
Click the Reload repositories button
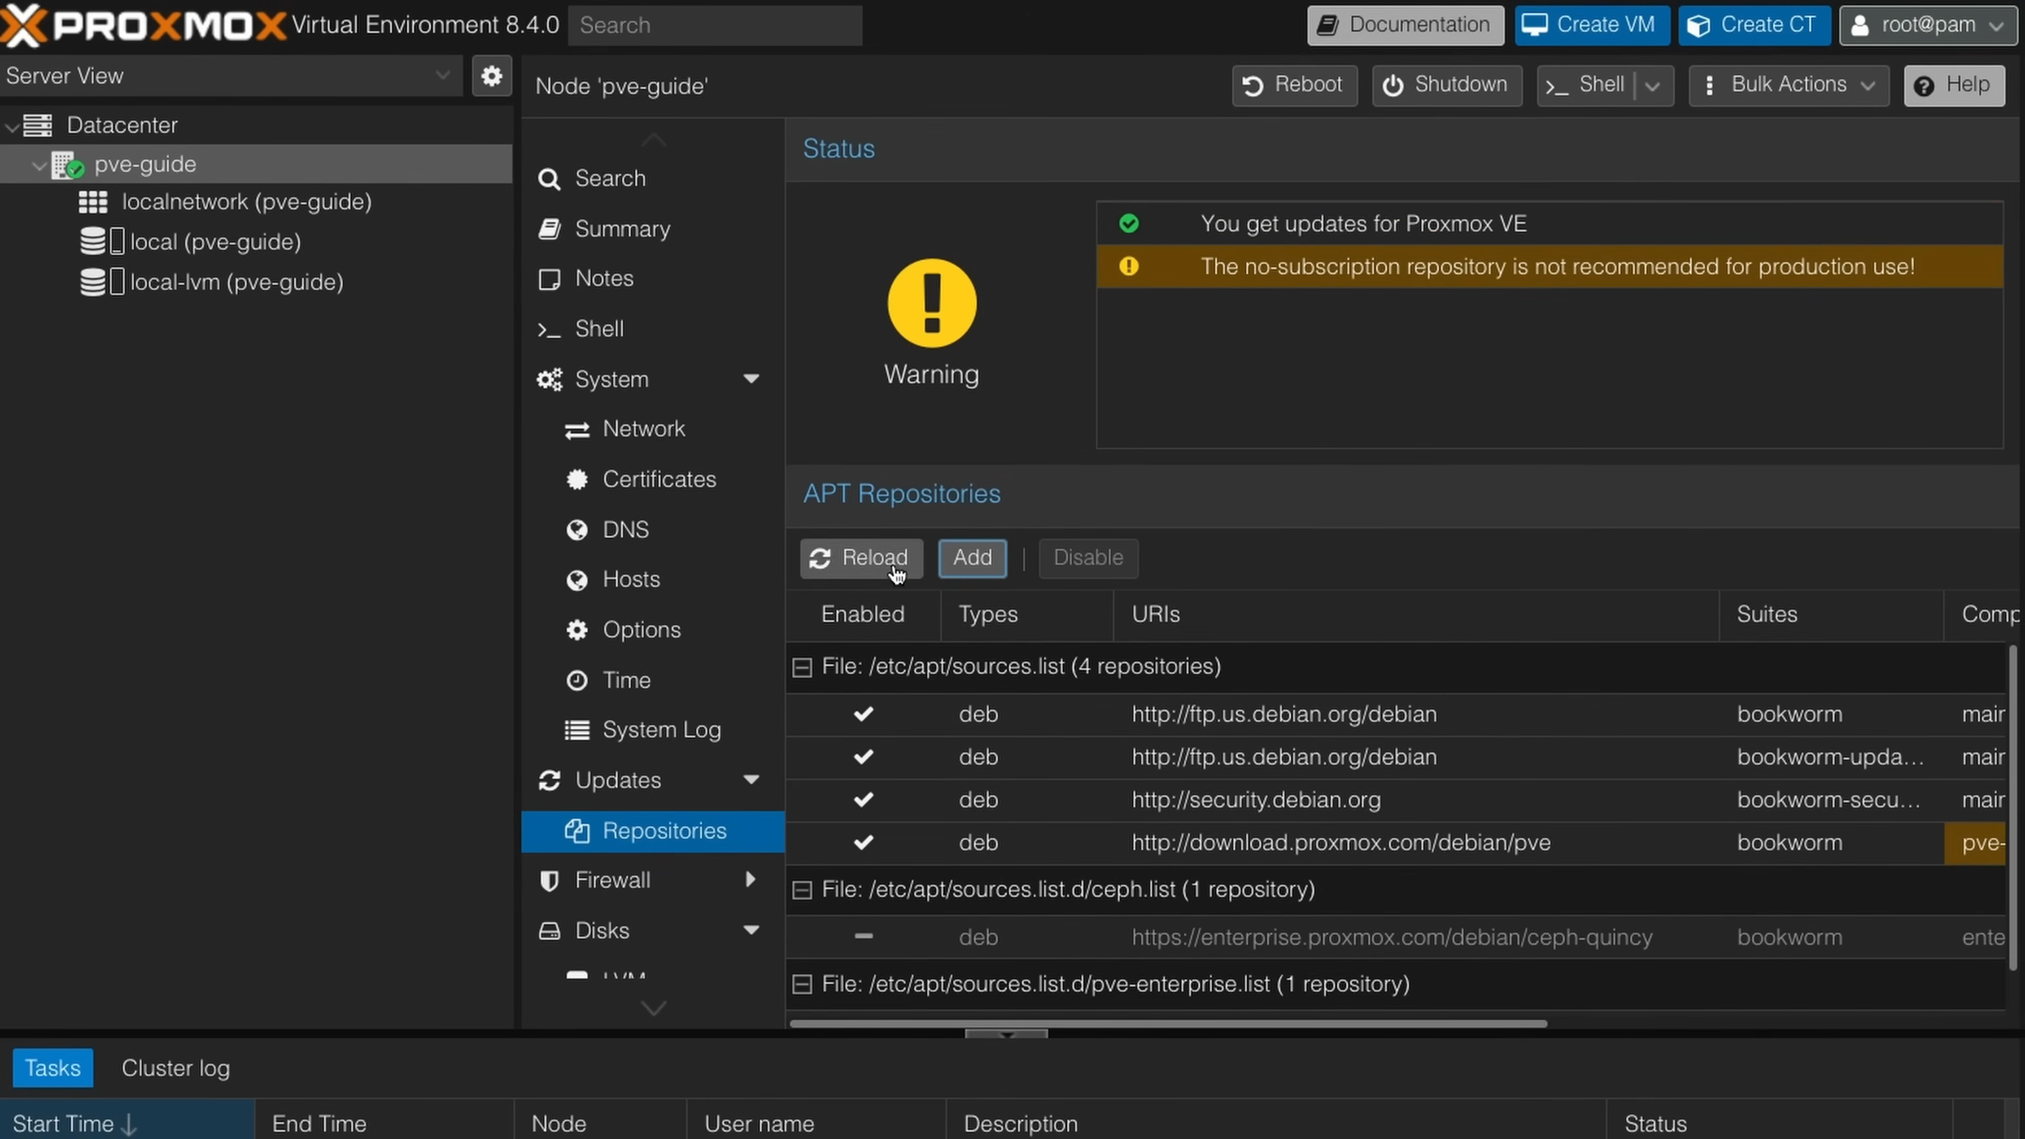point(860,558)
